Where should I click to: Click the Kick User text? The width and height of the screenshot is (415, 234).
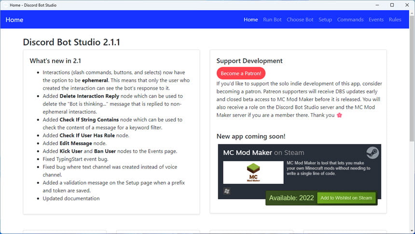pos(71,151)
